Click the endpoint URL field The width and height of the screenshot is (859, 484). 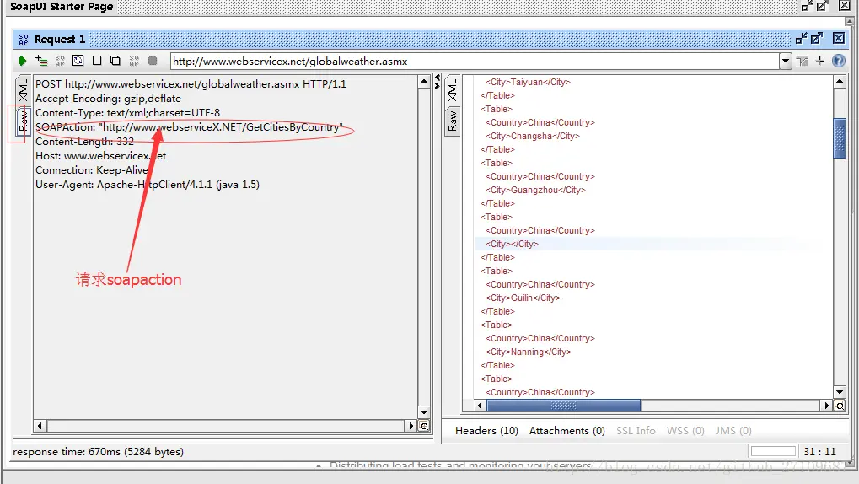(475, 62)
